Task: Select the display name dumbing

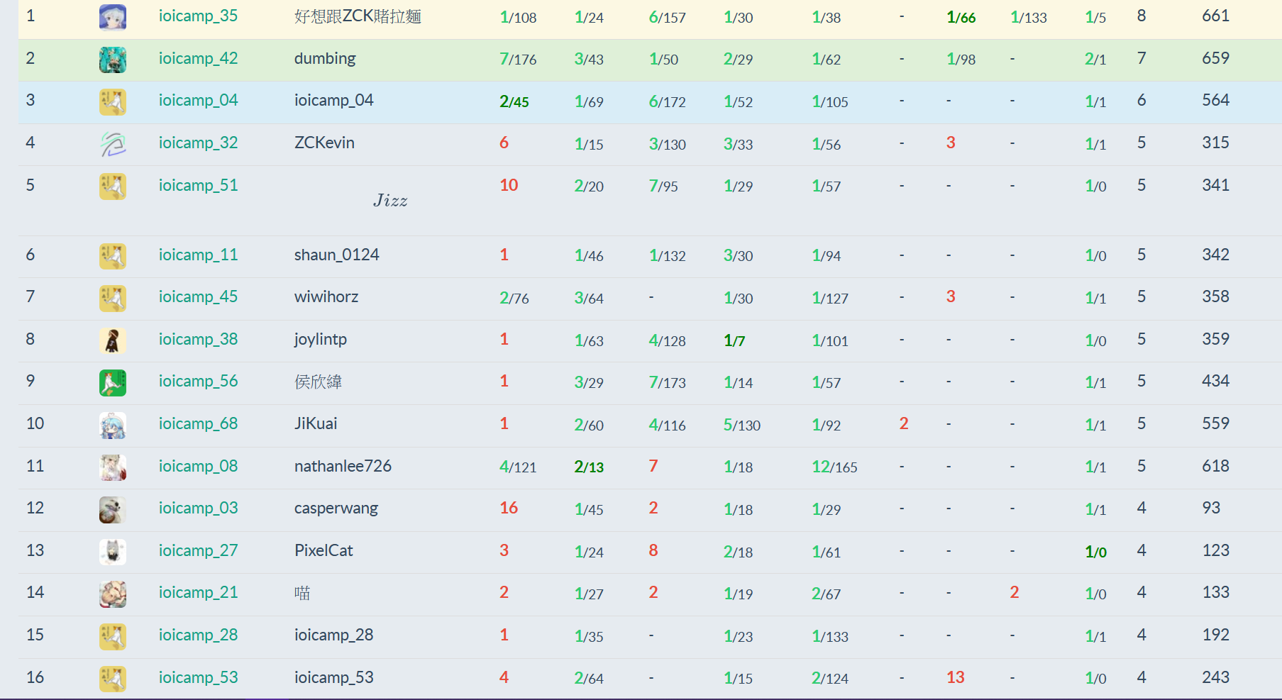Action: pyautogui.click(x=325, y=59)
